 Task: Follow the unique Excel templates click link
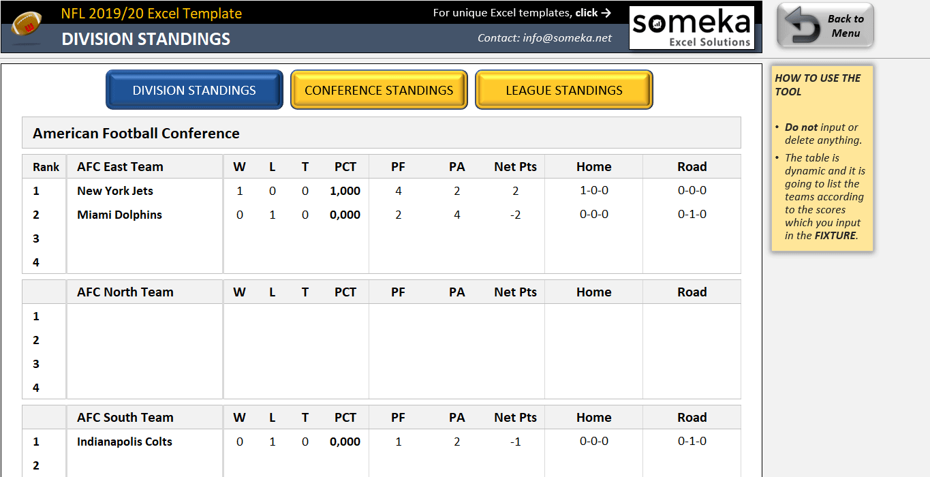point(522,13)
